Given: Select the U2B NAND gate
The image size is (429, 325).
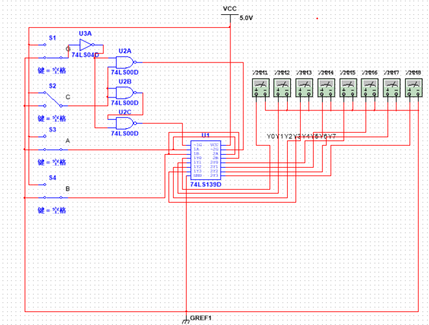Looking at the screenshot, I should click(x=124, y=92).
